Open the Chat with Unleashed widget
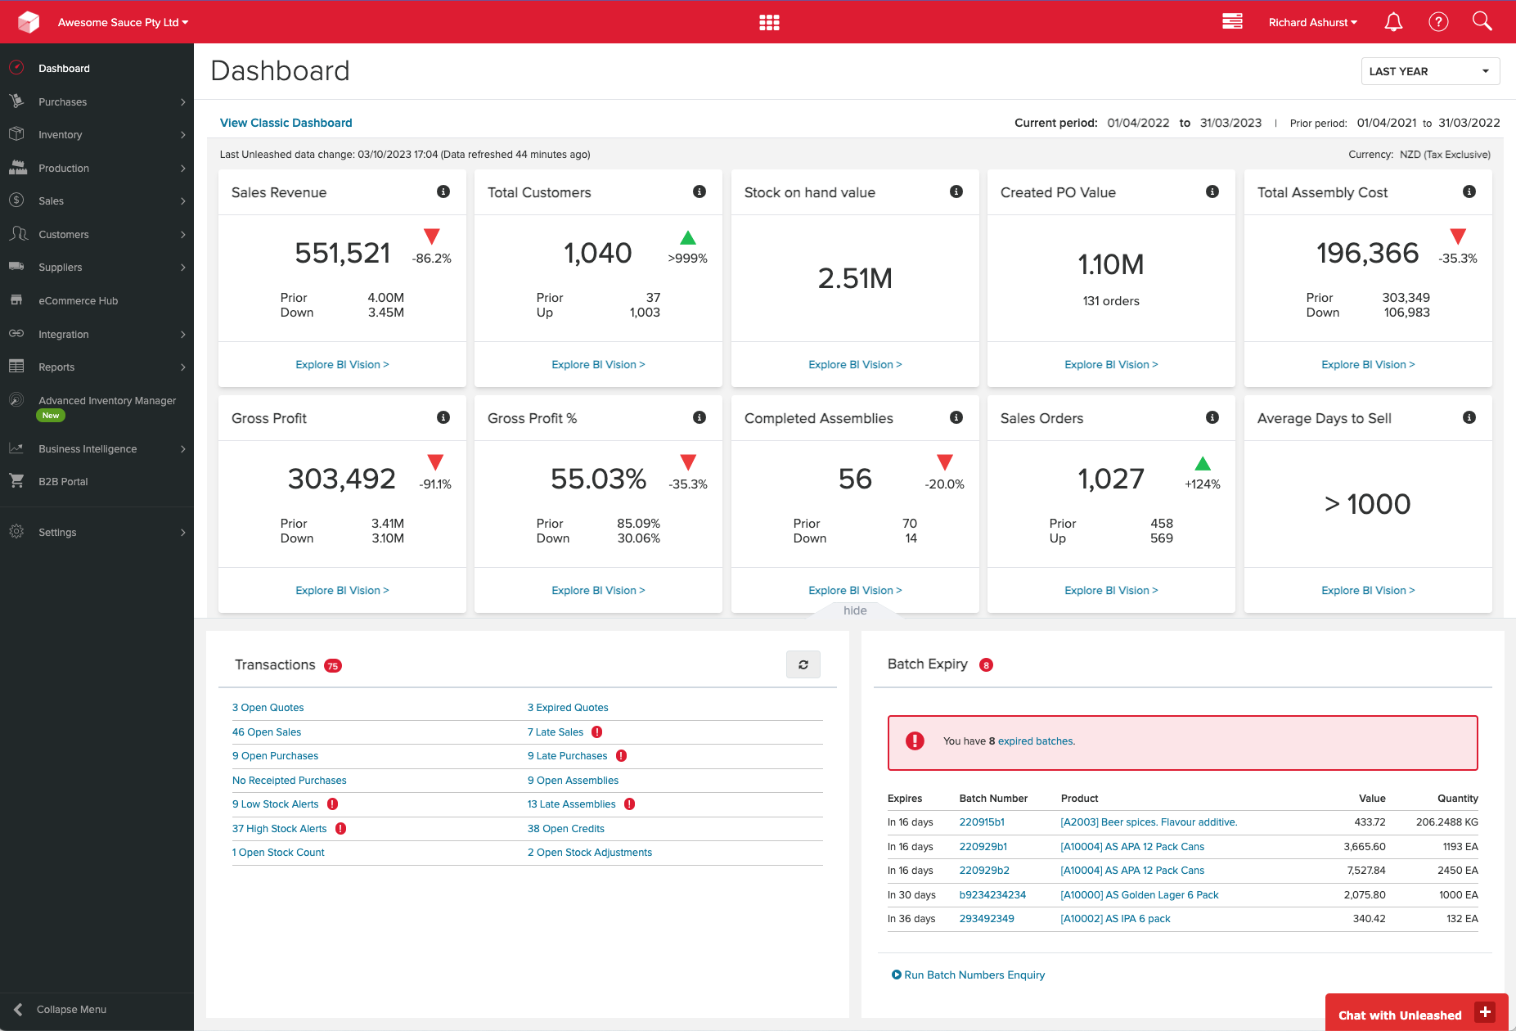 point(1416,1013)
